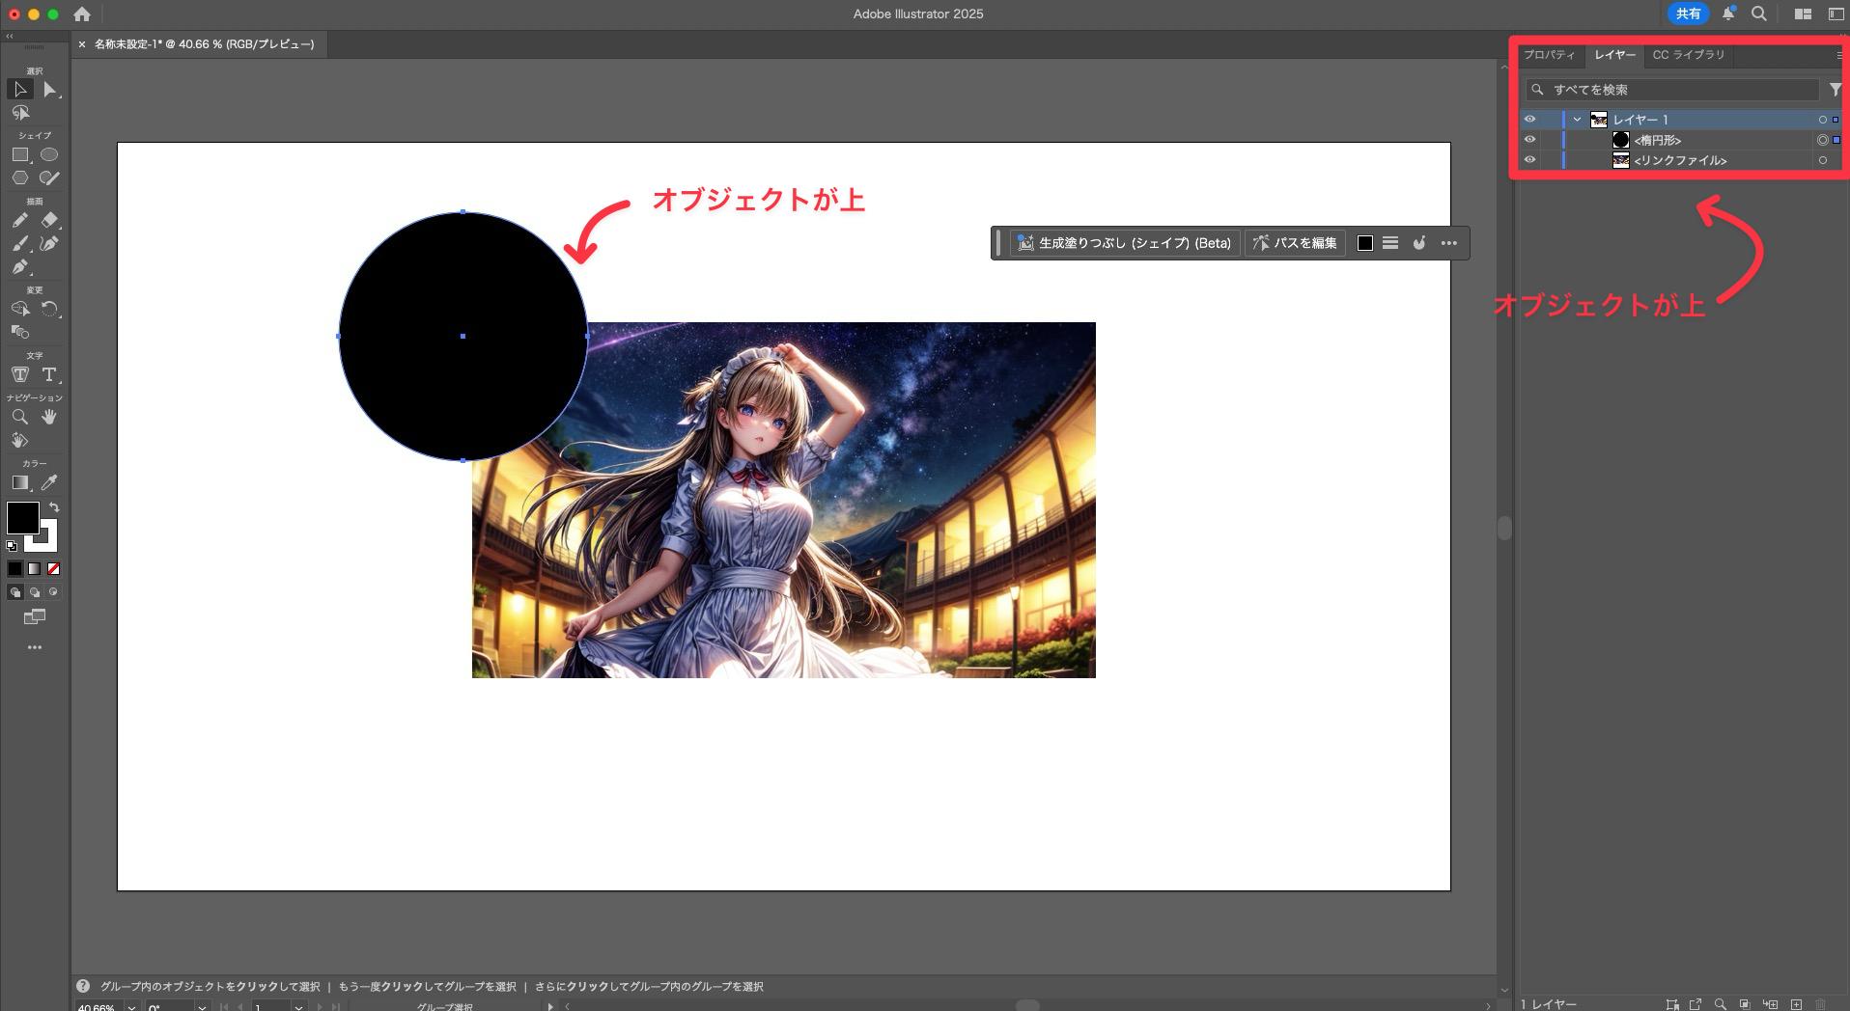
Task: Open Layers panel hamburger menu
Action: coord(1838,55)
